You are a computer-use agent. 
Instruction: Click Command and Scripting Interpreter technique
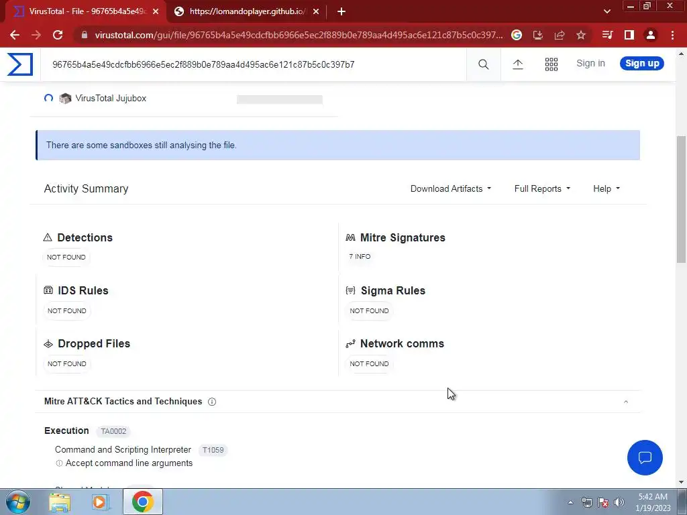tap(123, 450)
